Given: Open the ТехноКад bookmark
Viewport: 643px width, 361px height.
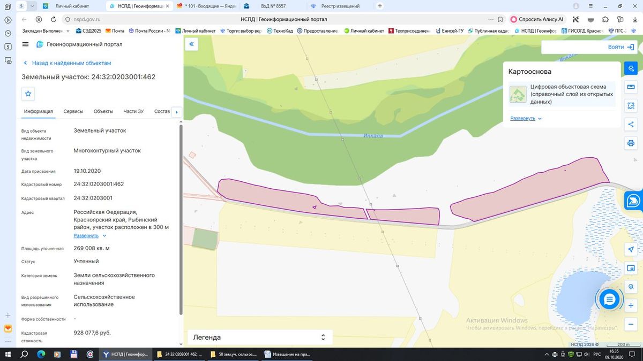Looking at the screenshot, I should tap(280, 30).
